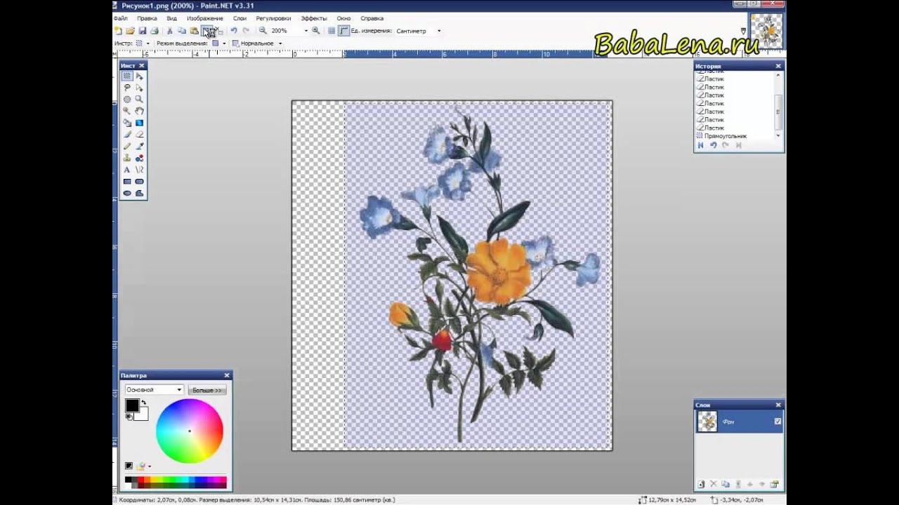Open the image list dropdown arrow

pos(743,31)
